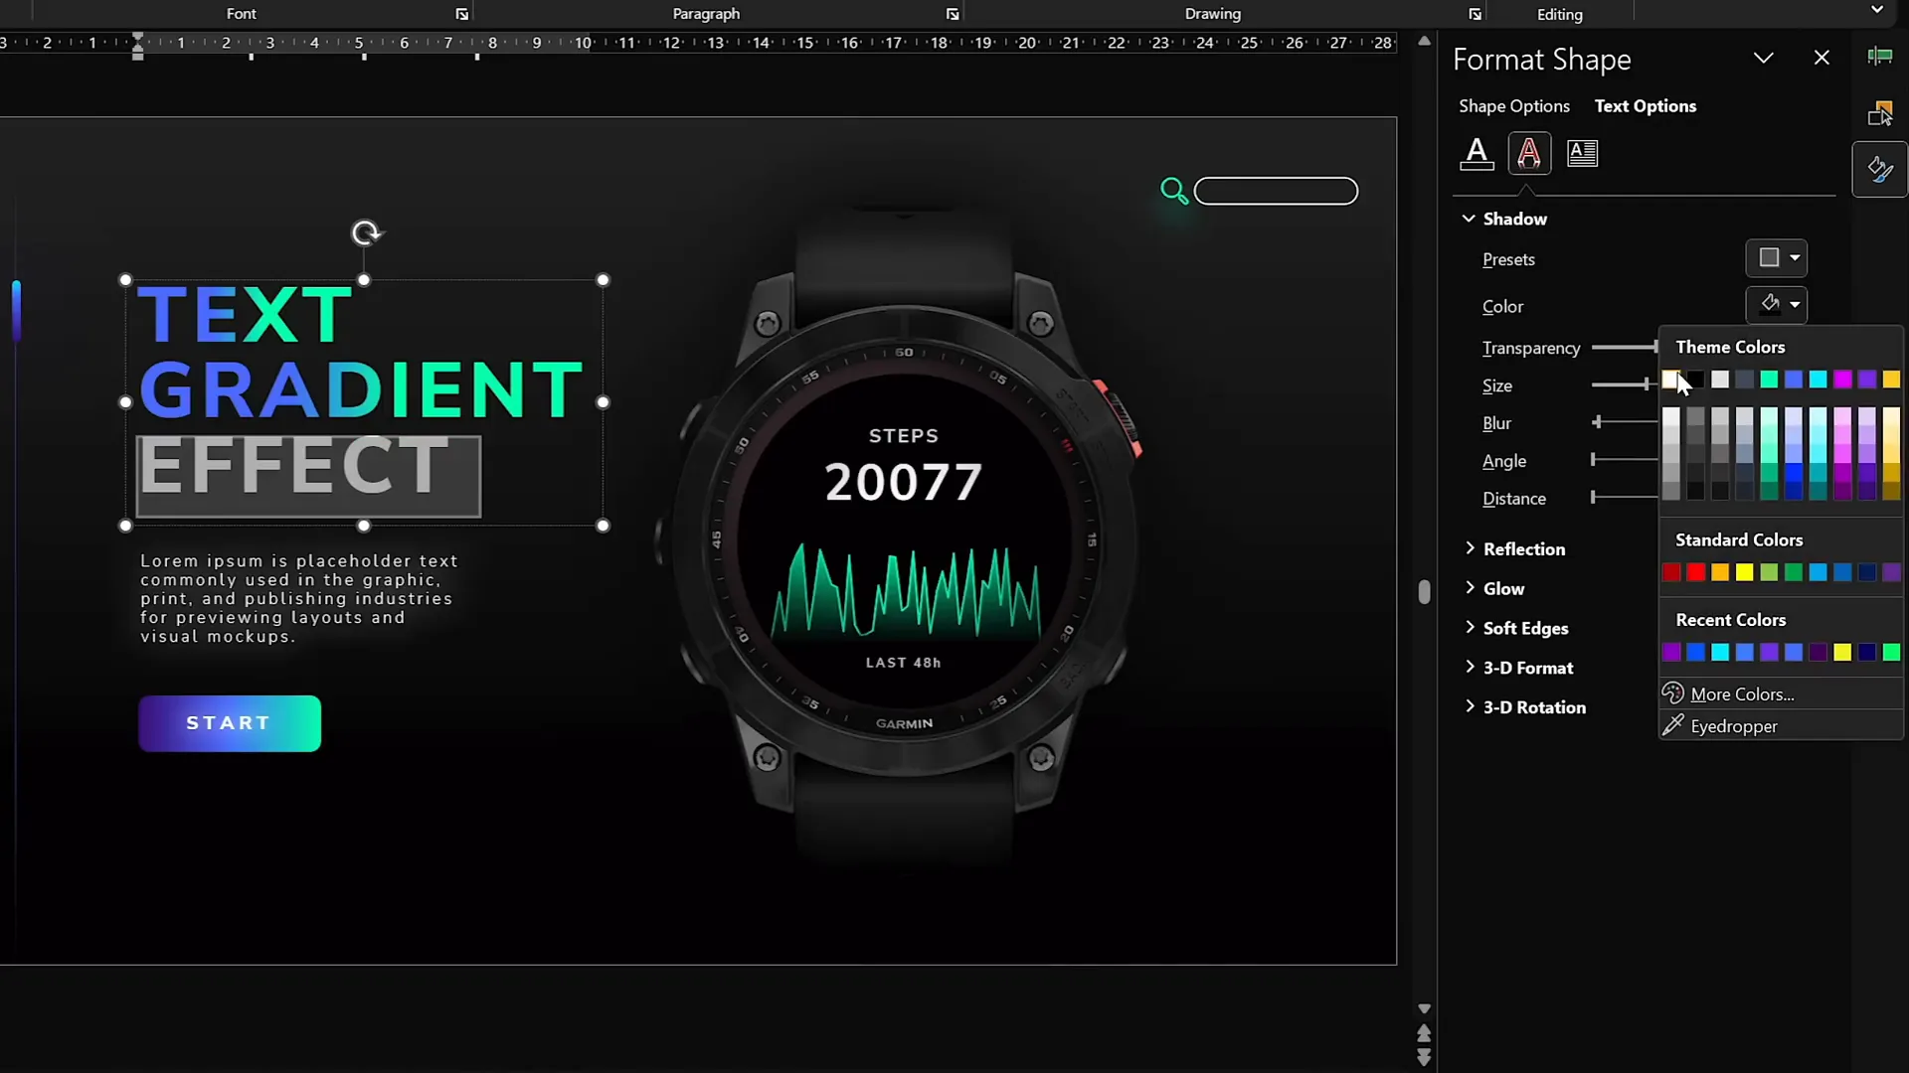1909x1073 pixels.
Task: Click the Distance slider handle
Action: click(1593, 497)
